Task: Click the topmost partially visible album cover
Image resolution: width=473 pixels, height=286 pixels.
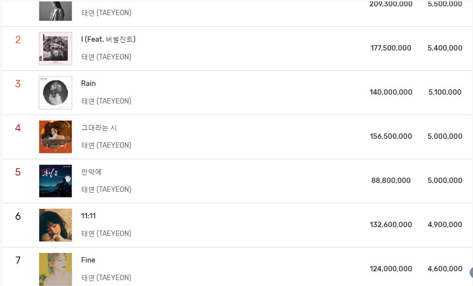Action: point(56,11)
